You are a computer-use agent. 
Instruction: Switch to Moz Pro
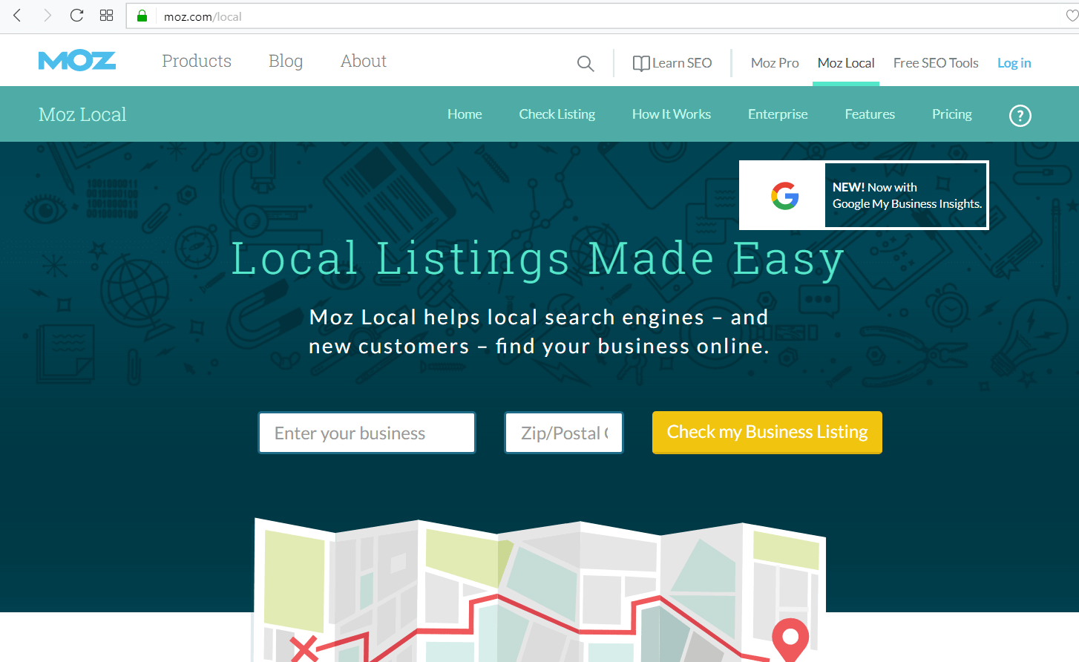point(775,63)
